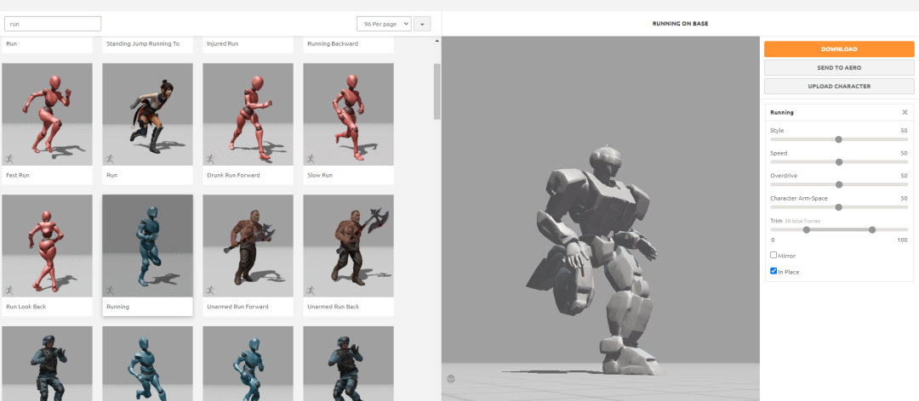
Task: Click the runner icon on the ninja Run thumbnail
Action: (x=111, y=159)
